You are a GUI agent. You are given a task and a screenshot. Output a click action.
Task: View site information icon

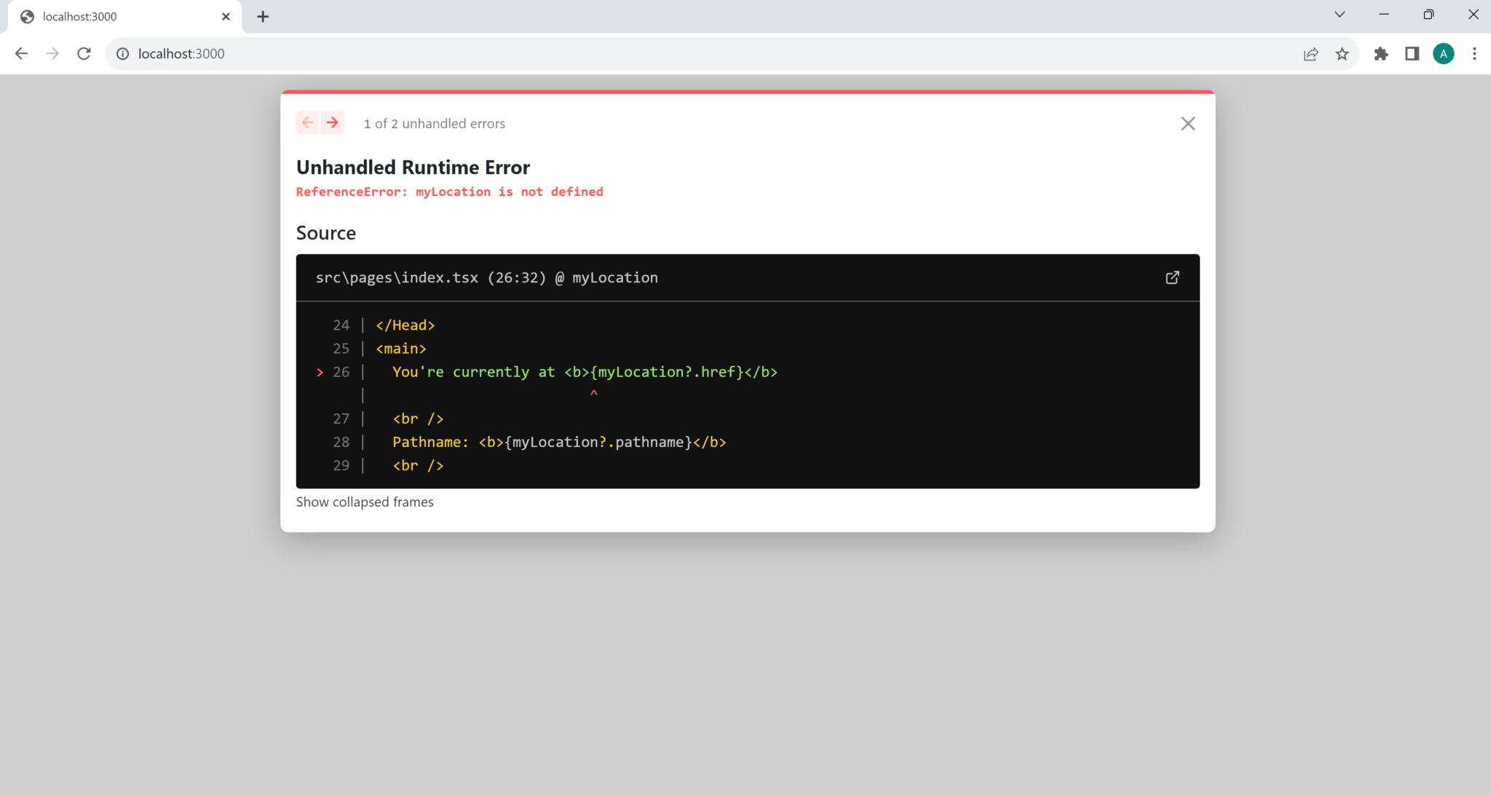point(123,54)
